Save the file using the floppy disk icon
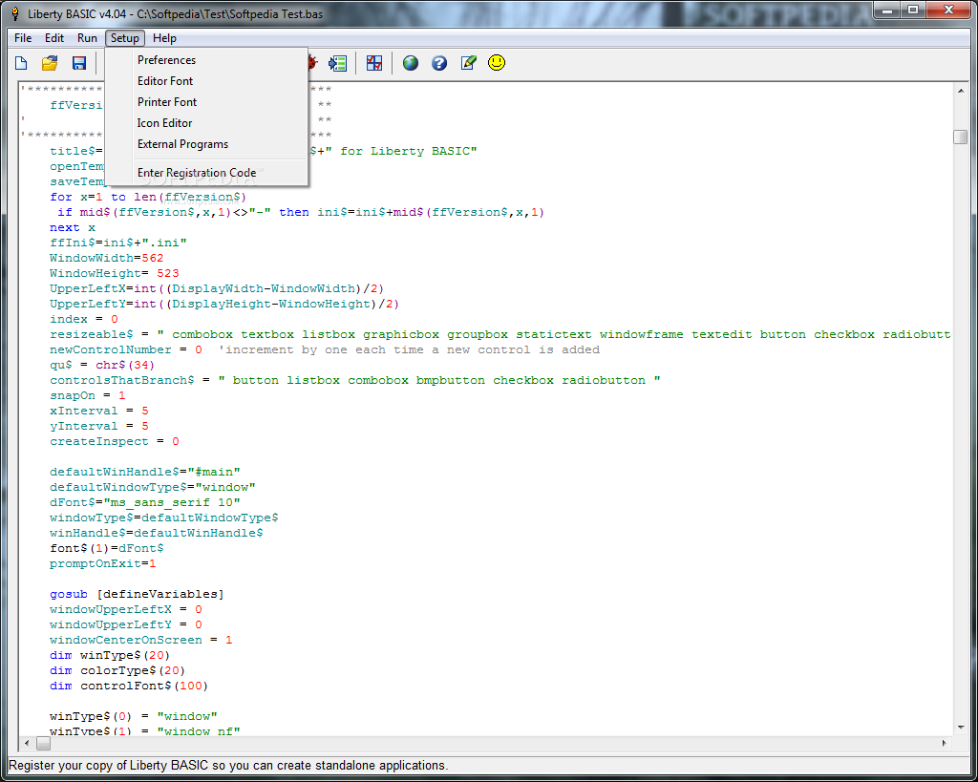The image size is (978, 782). click(x=79, y=63)
